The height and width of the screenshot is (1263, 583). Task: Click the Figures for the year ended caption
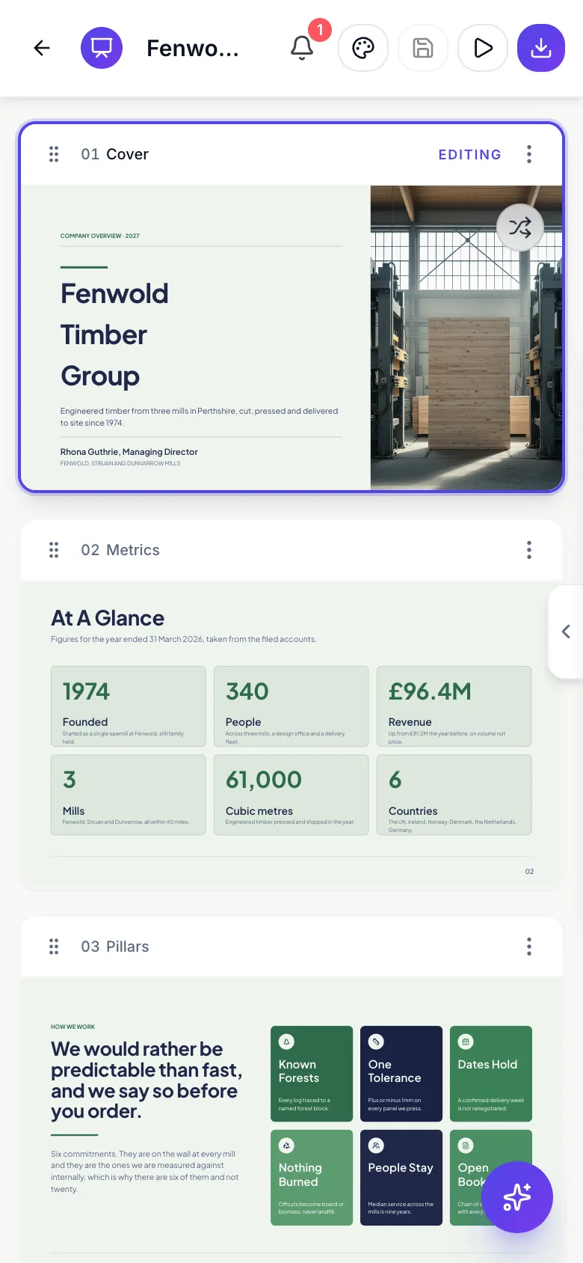[x=184, y=639]
